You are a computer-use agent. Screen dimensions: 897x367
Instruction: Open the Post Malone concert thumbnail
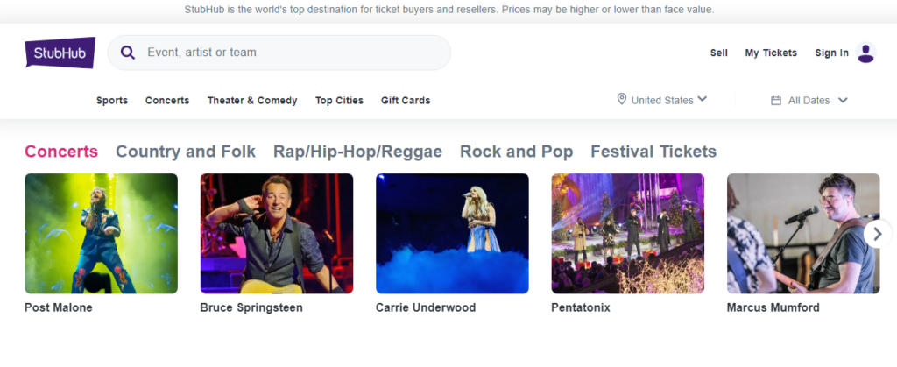102,234
